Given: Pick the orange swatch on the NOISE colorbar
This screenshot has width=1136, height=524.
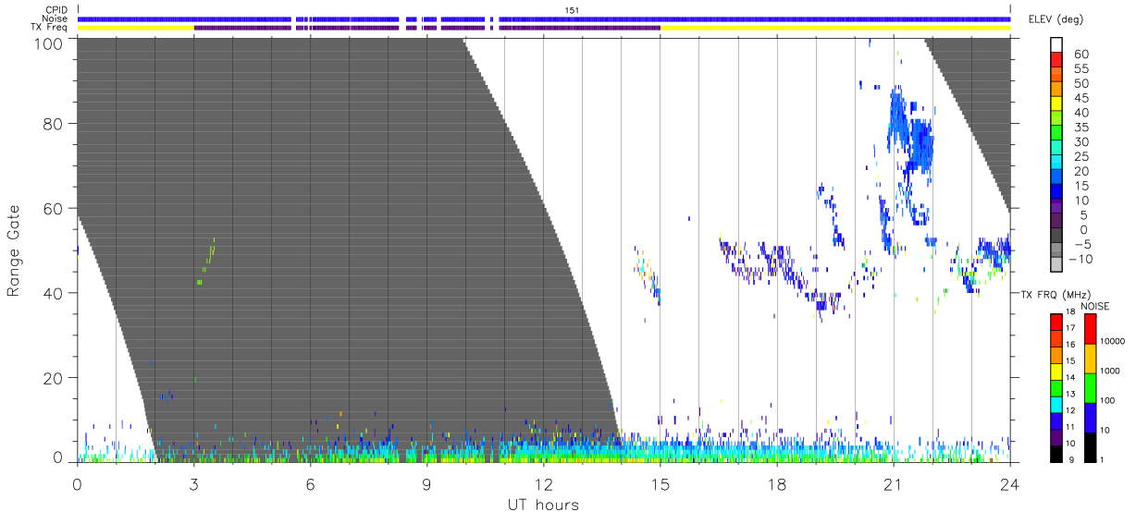Looking at the screenshot, I should 1090,359.
